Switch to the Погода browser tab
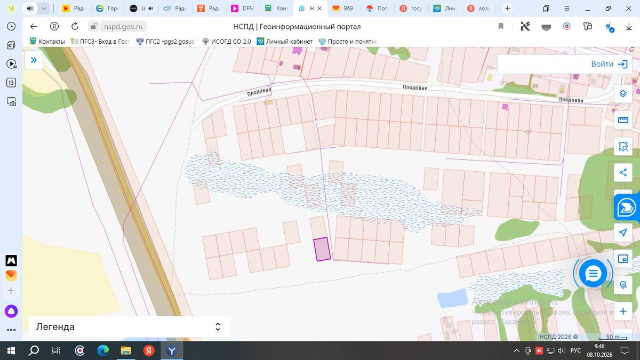 click(x=378, y=9)
